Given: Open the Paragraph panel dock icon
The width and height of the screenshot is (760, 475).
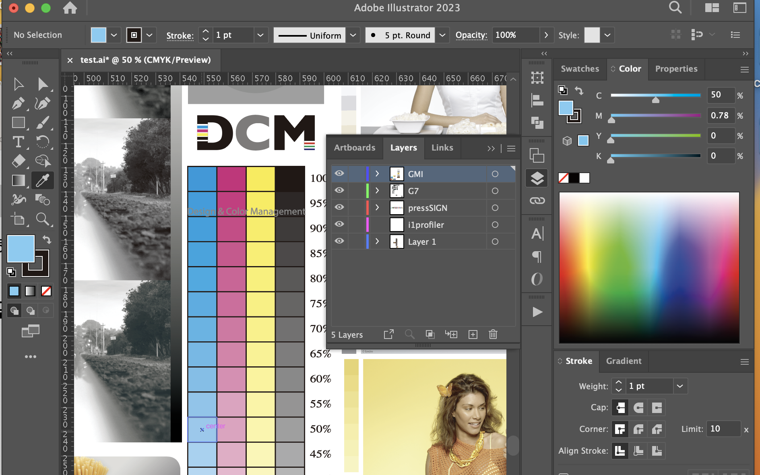Looking at the screenshot, I should [x=537, y=256].
